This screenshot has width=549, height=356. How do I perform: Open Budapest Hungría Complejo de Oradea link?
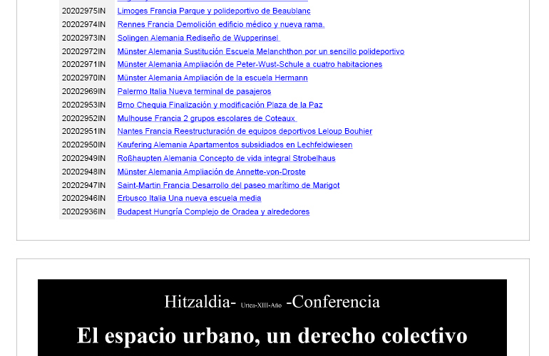213,212
